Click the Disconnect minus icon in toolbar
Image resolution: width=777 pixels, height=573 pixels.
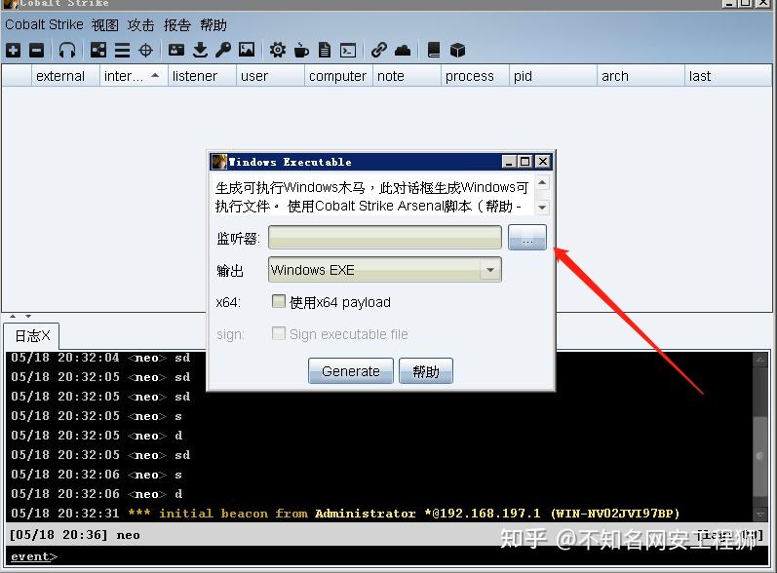(37, 50)
